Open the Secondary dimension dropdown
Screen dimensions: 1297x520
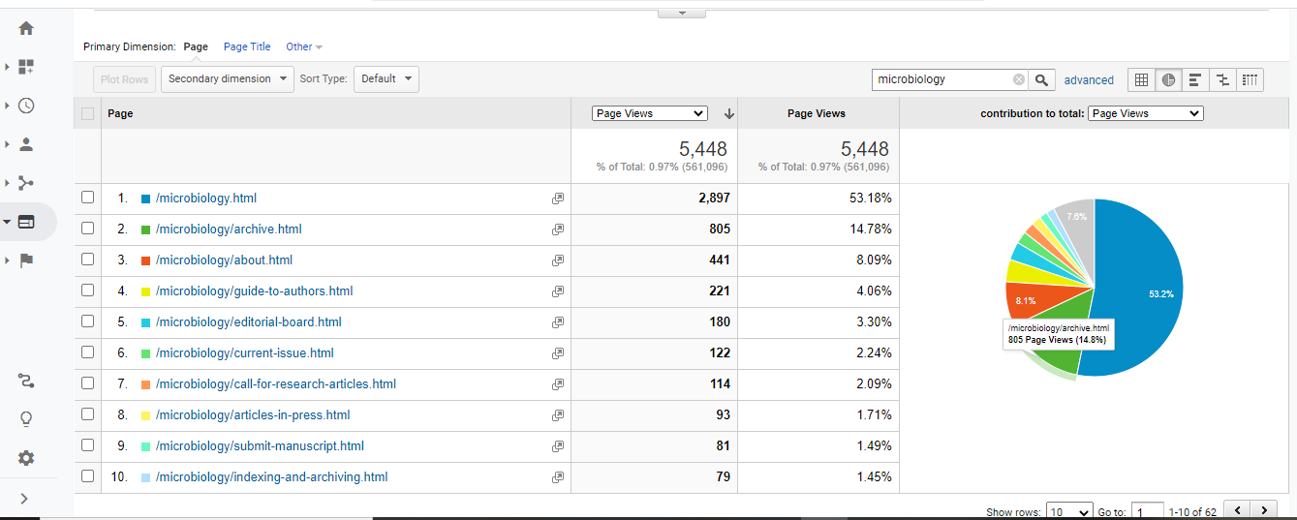coord(228,79)
